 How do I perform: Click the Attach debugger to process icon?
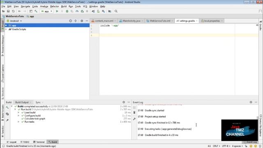coord(82,11)
